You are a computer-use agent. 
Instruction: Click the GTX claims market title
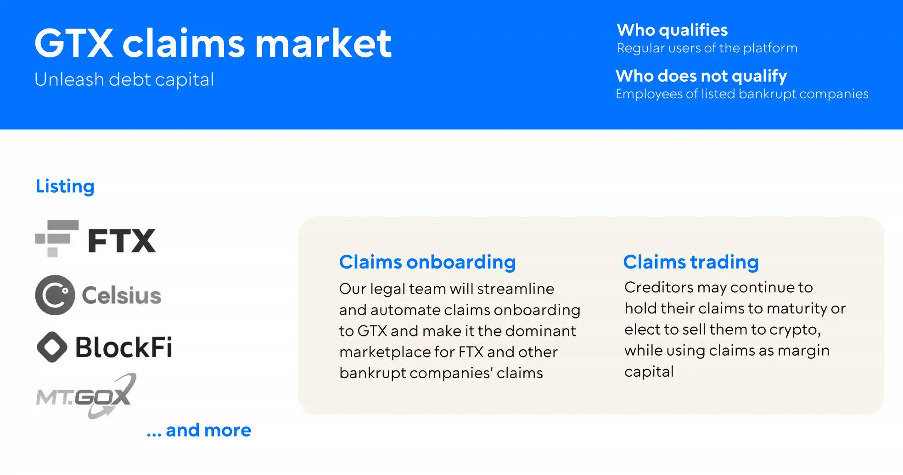213,44
